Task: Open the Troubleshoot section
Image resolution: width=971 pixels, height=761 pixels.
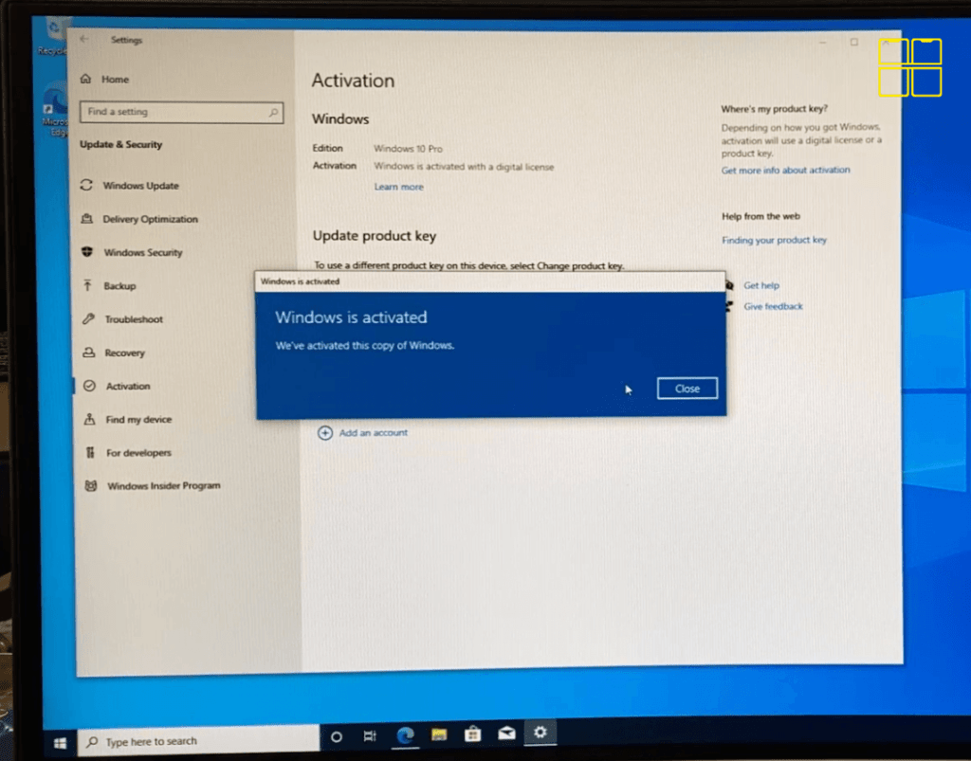Action: (85, 319)
